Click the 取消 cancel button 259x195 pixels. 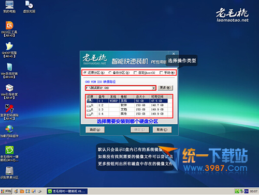coord(162,129)
